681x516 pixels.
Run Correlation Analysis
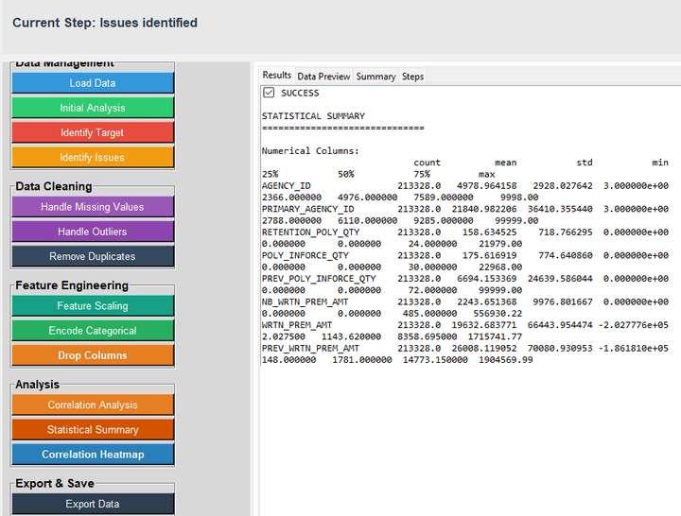pos(93,404)
